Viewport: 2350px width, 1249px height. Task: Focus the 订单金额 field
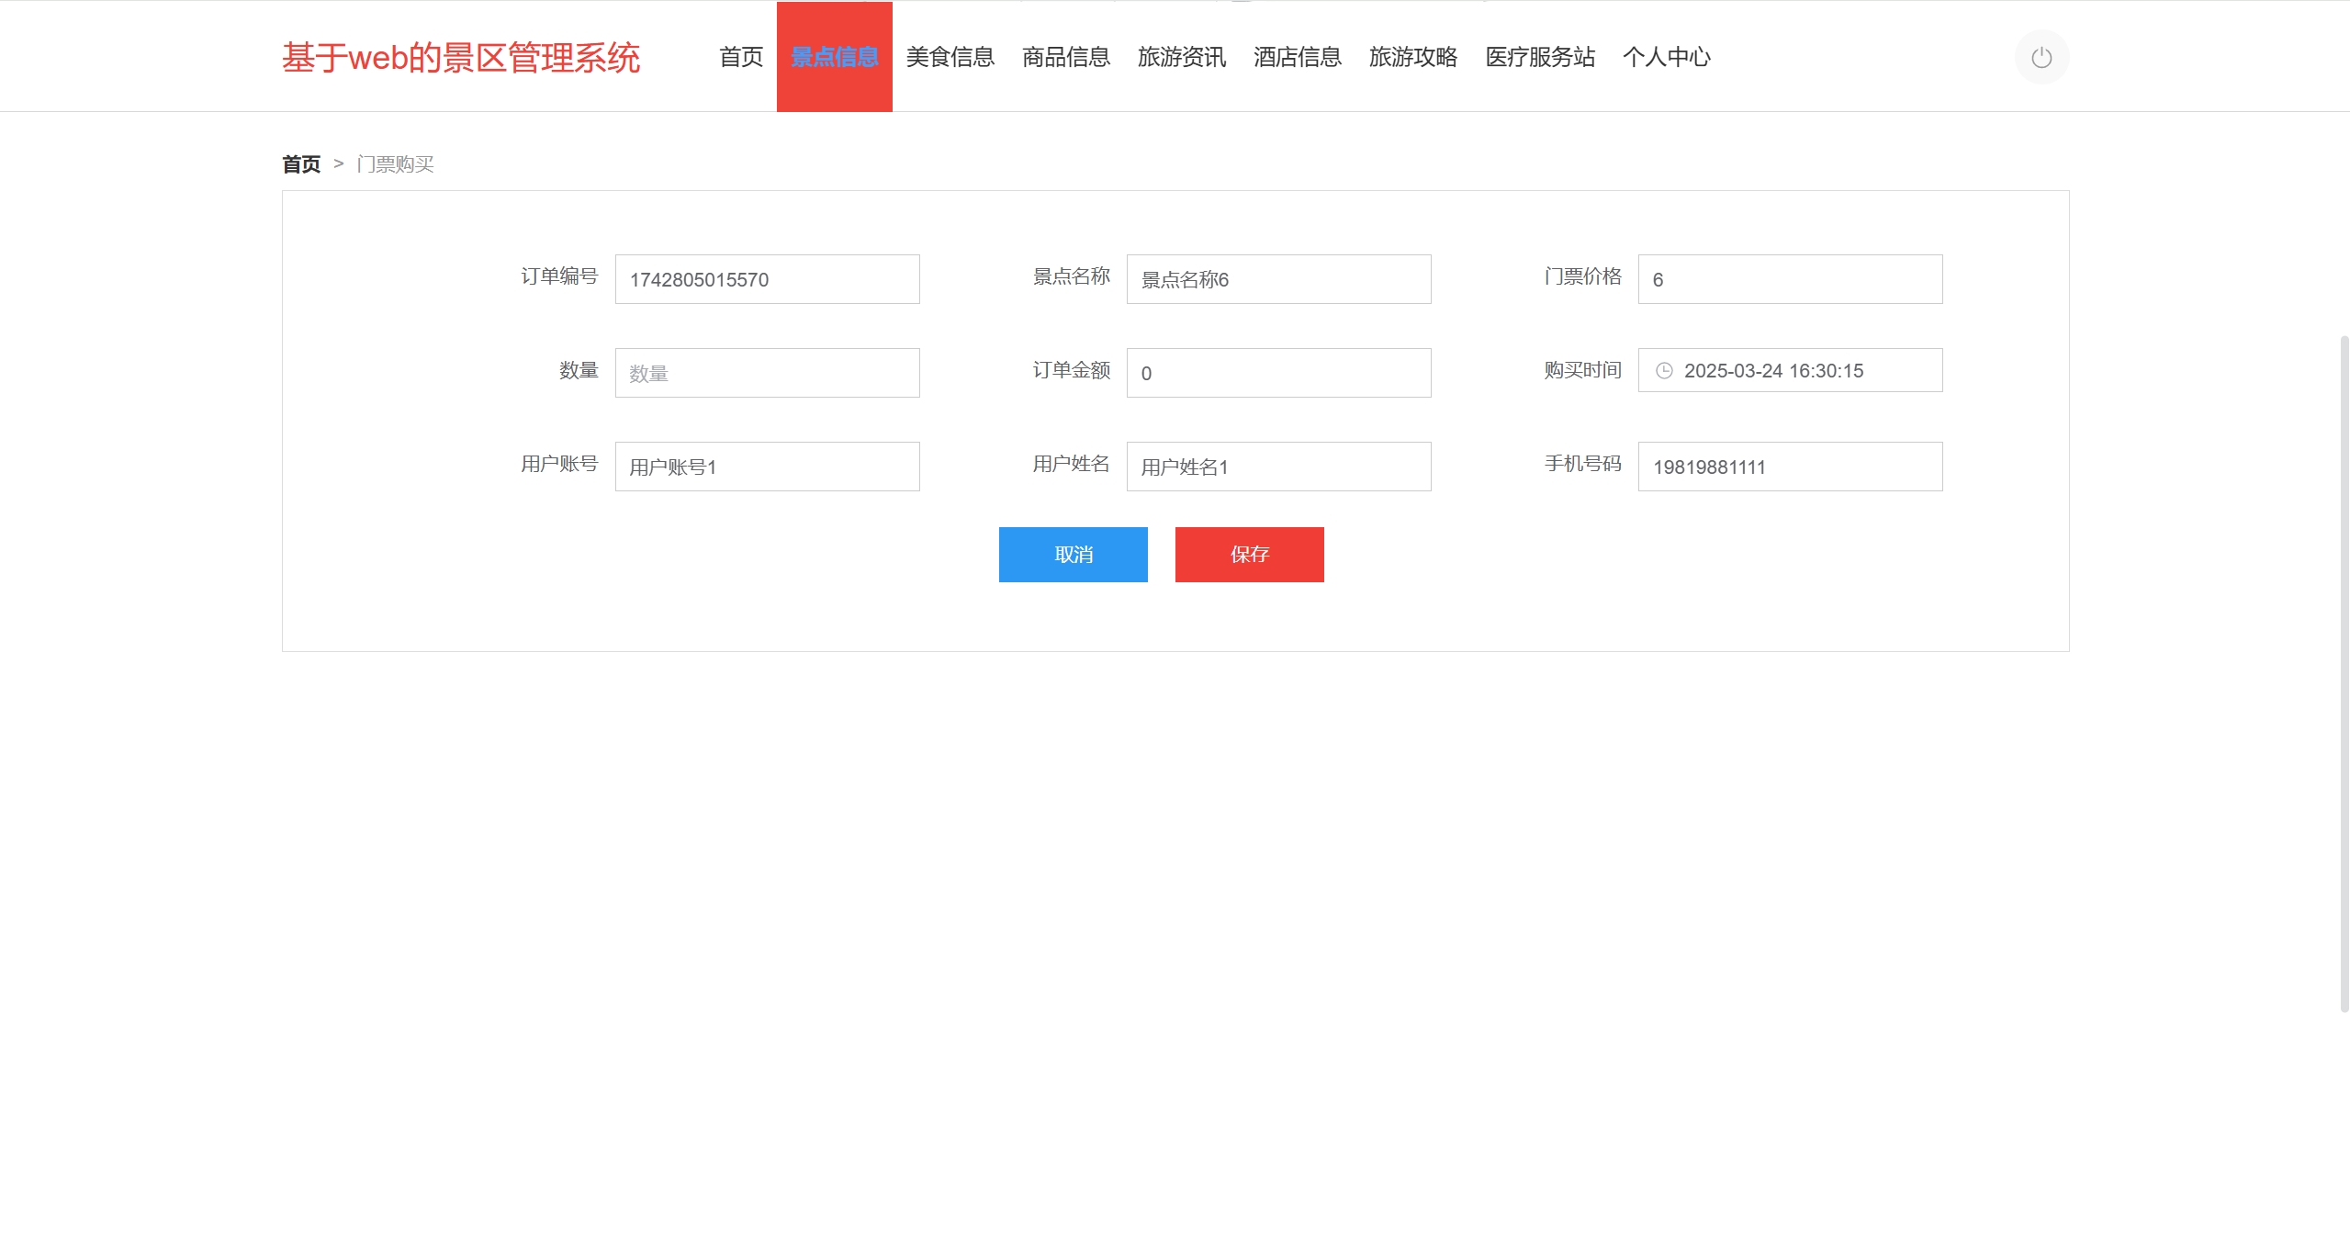(x=1278, y=373)
